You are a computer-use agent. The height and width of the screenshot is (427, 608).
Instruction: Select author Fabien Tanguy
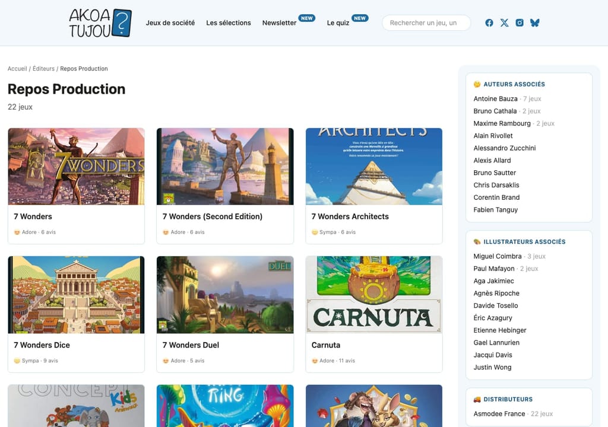[x=495, y=210]
